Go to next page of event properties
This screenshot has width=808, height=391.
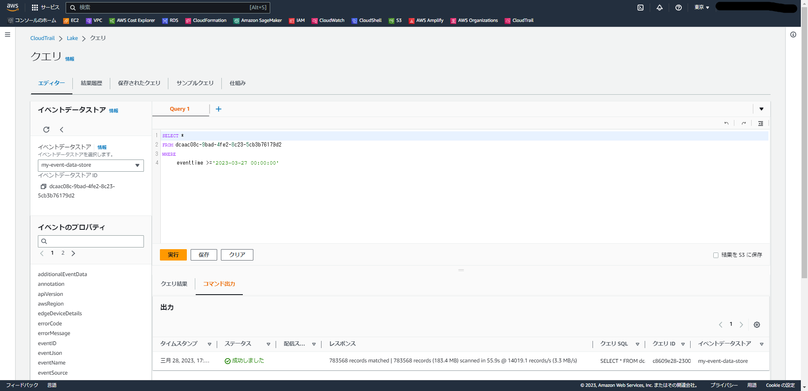(73, 253)
